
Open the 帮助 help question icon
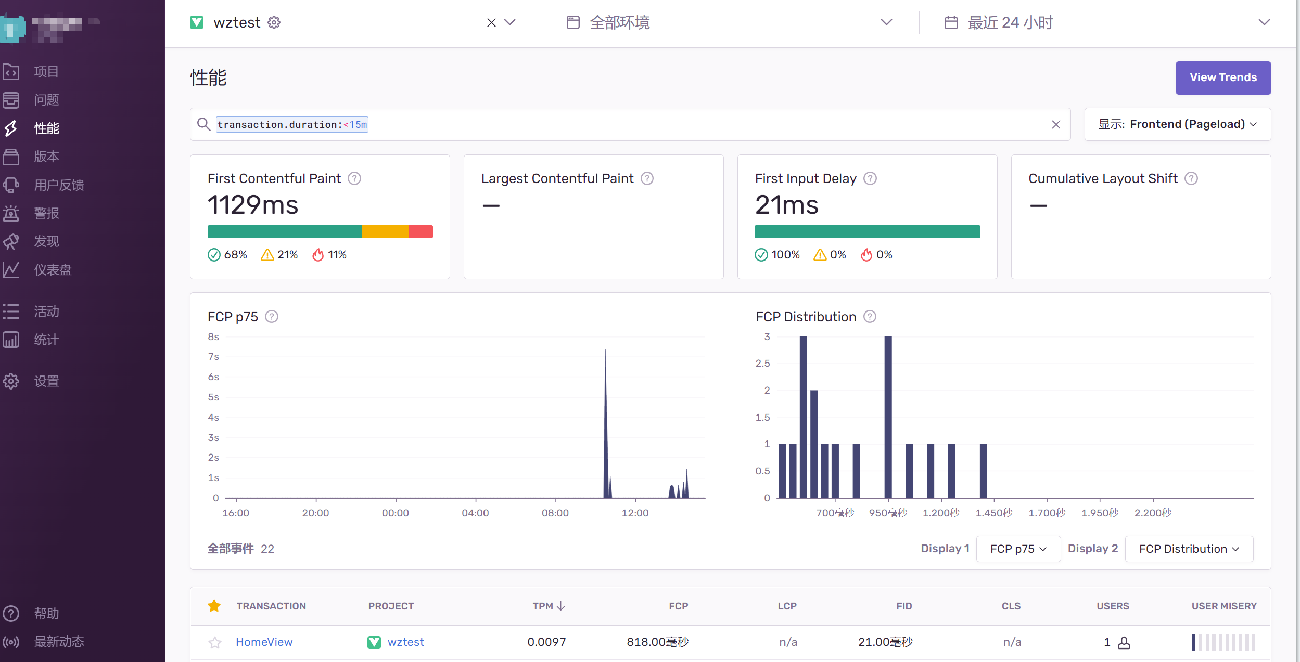click(11, 614)
